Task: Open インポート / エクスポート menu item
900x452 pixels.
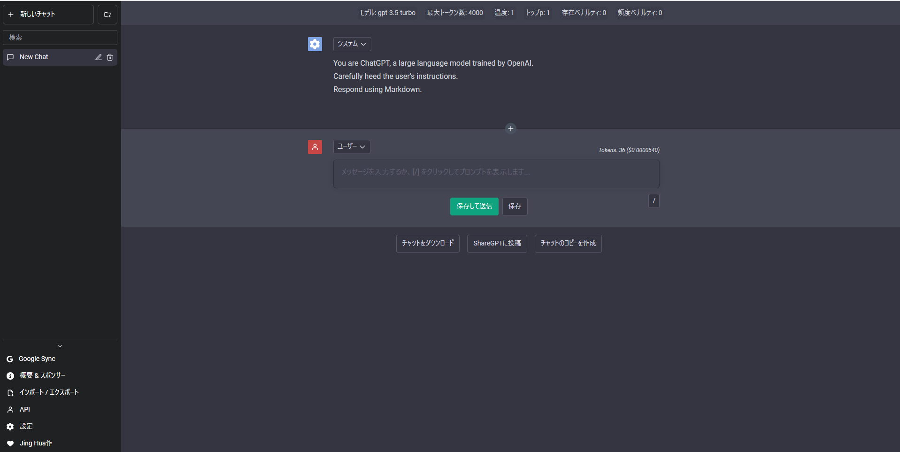Action: tap(49, 392)
